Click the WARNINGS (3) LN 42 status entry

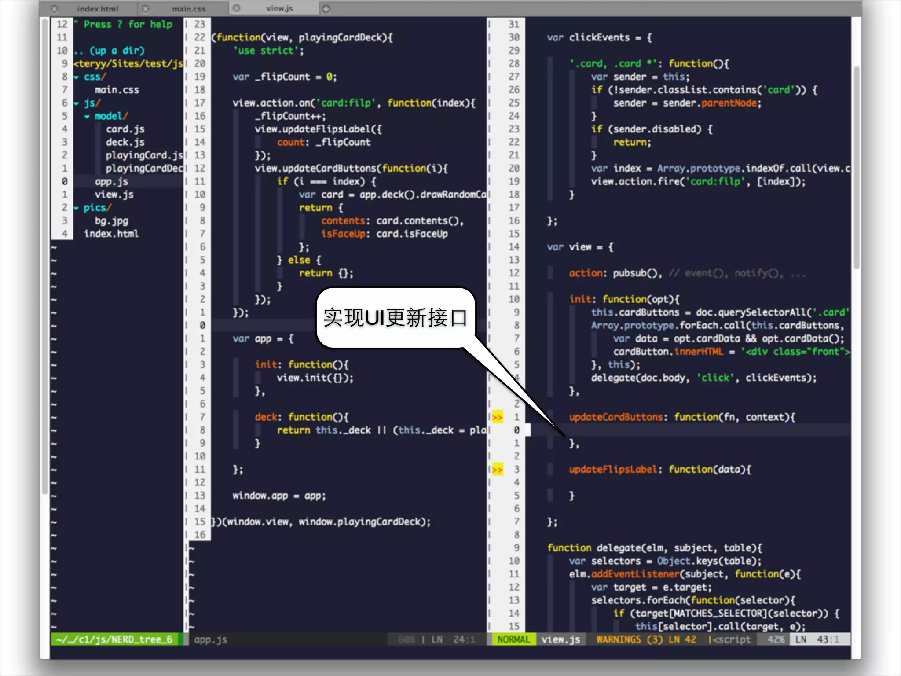pyautogui.click(x=646, y=639)
